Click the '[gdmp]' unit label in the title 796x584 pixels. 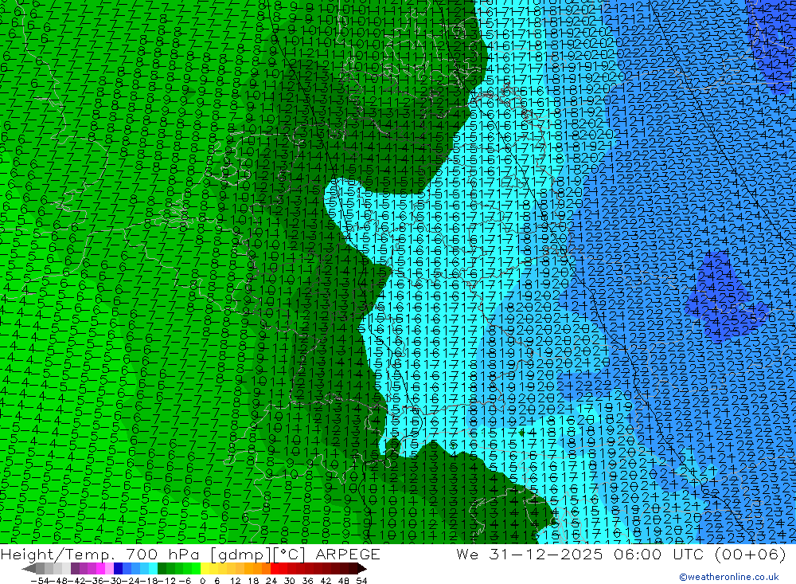coord(240,555)
